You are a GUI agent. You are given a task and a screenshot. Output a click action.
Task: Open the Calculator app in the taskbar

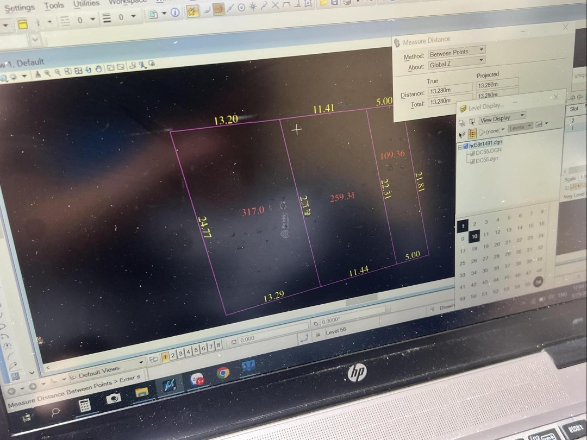point(84,405)
